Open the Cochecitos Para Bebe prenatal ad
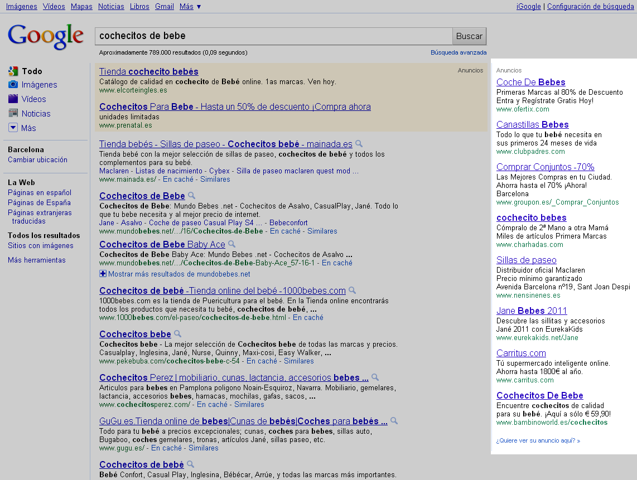Screen dimensions: 637x480 [x=235, y=106]
